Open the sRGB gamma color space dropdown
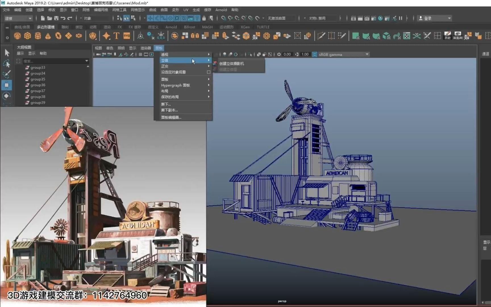This screenshot has width=491, height=307. tap(367, 54)
